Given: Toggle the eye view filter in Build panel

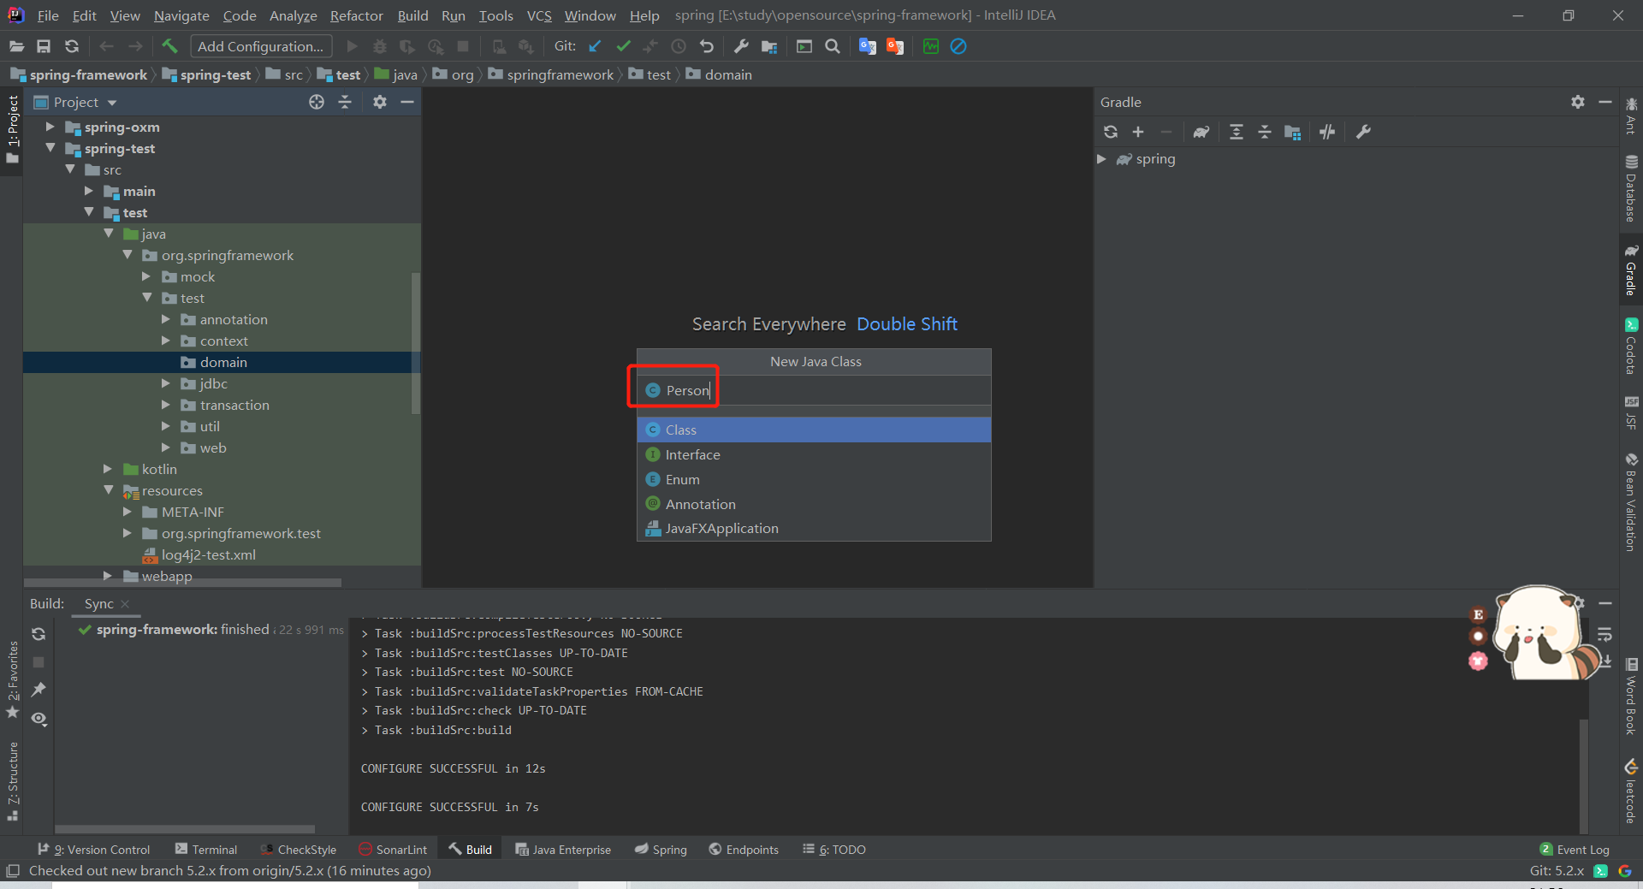Looking at the screenshot, I should [39, 719].
